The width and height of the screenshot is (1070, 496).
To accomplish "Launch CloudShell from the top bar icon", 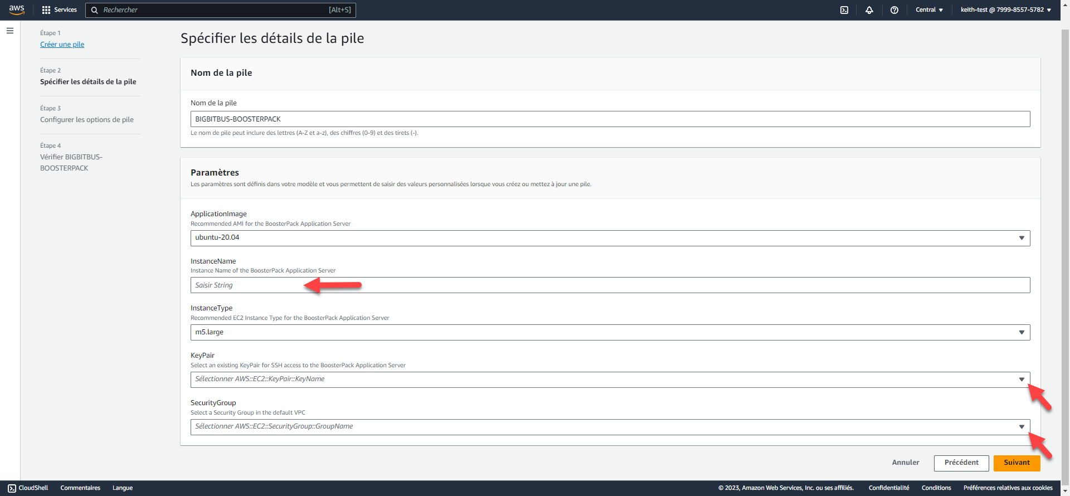I will click(x=844, y=10).
